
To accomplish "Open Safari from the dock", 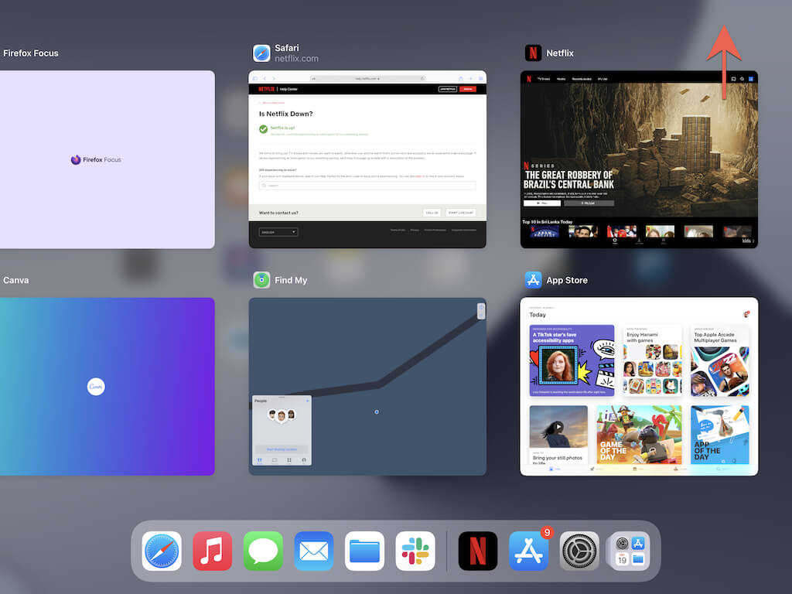I will 162,551.
